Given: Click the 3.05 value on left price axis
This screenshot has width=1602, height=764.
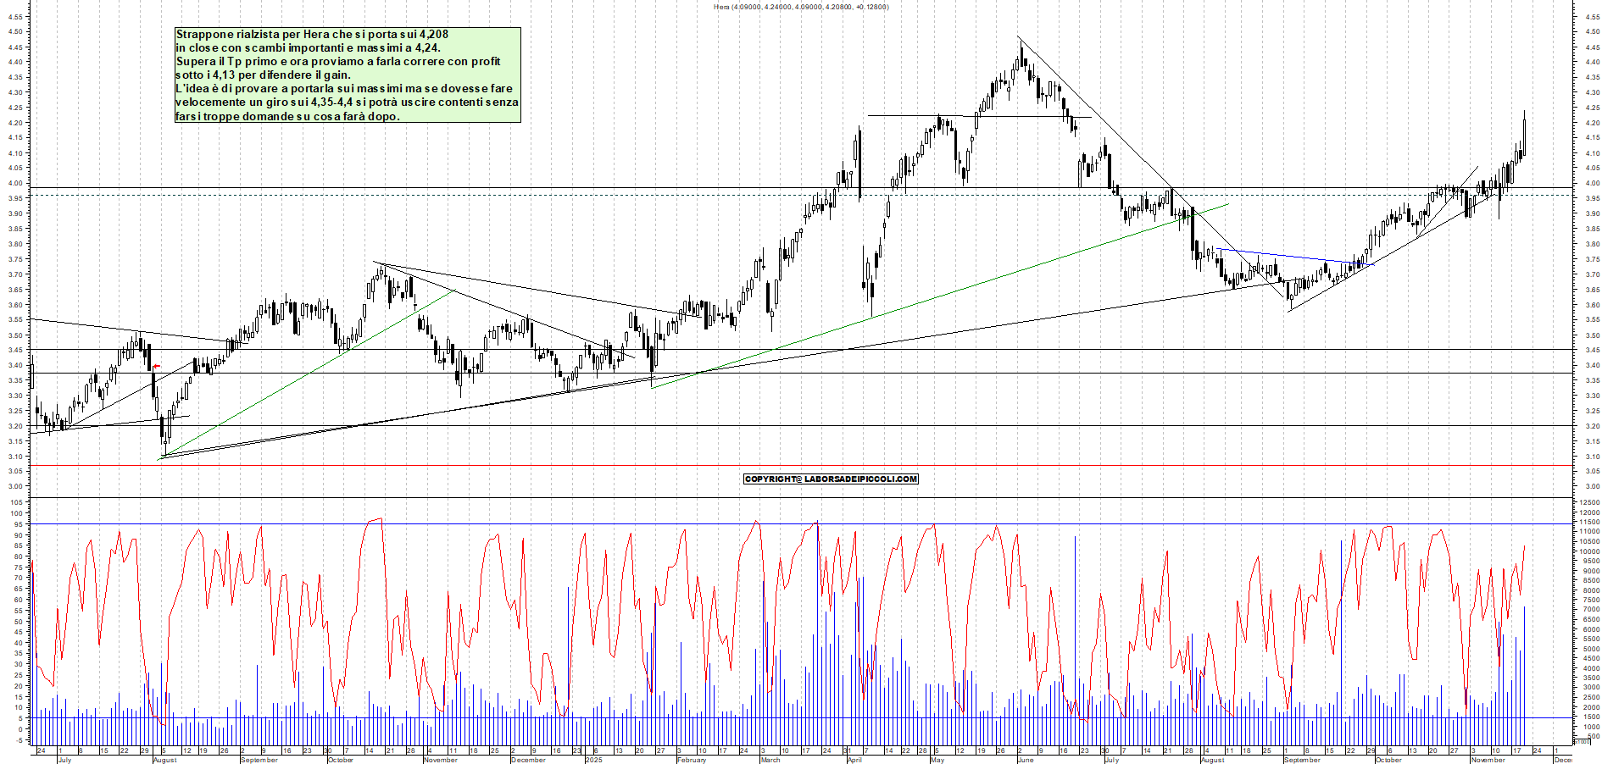Looking at the screenshot, I should 15,472.
